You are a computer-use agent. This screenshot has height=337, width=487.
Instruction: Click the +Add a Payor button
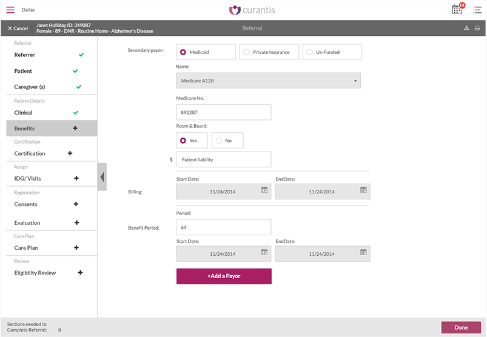pyautogui.click(x=224, y=276)
